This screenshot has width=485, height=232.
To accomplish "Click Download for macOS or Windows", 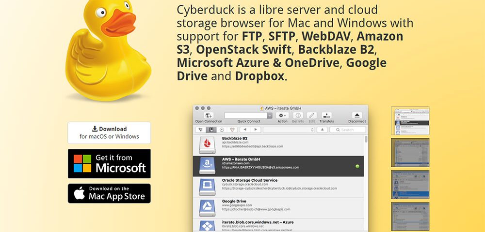I will [109, 133].
